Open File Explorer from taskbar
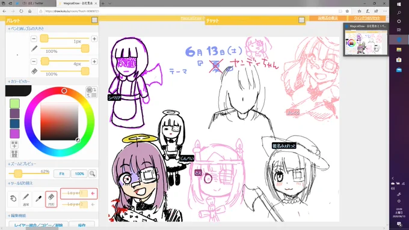The image size is (409, 230). [x=399, y=49]
